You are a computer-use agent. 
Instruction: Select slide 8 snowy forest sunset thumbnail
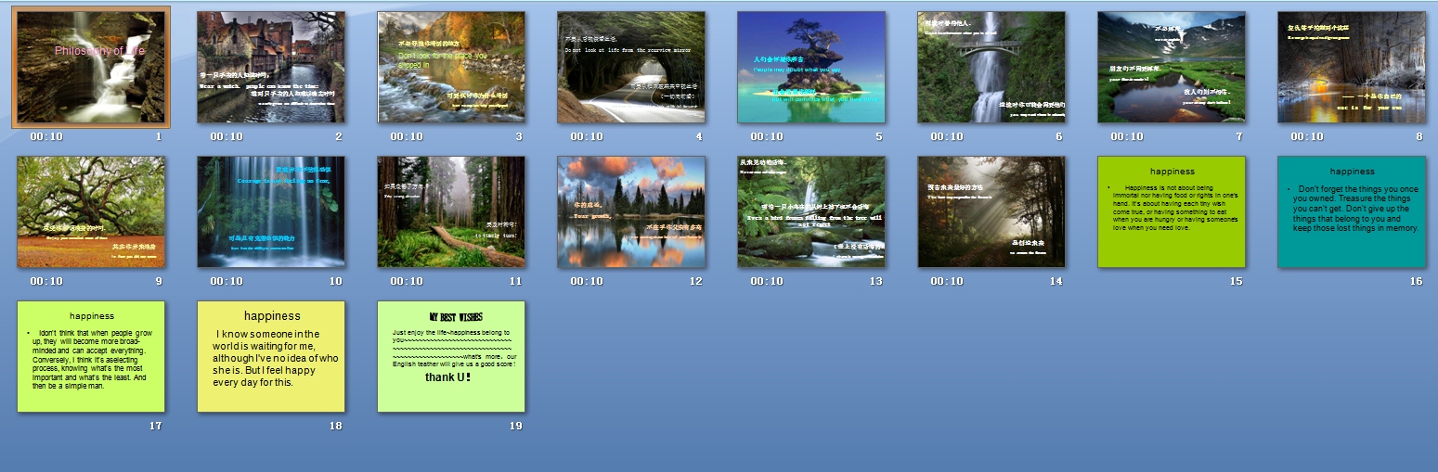tap(1352, 67)
